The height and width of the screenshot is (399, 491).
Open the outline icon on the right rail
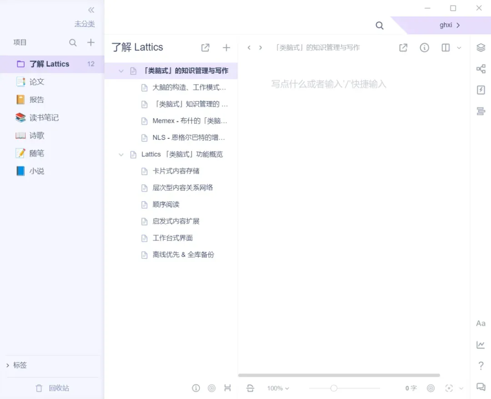tap(481, 111)
